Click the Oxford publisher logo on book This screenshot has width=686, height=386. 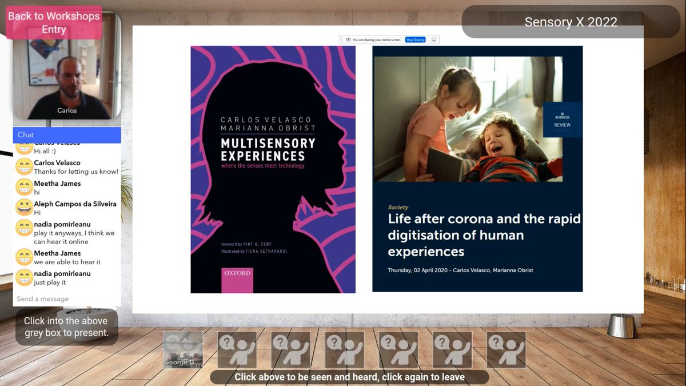click(x=237, y=280)
